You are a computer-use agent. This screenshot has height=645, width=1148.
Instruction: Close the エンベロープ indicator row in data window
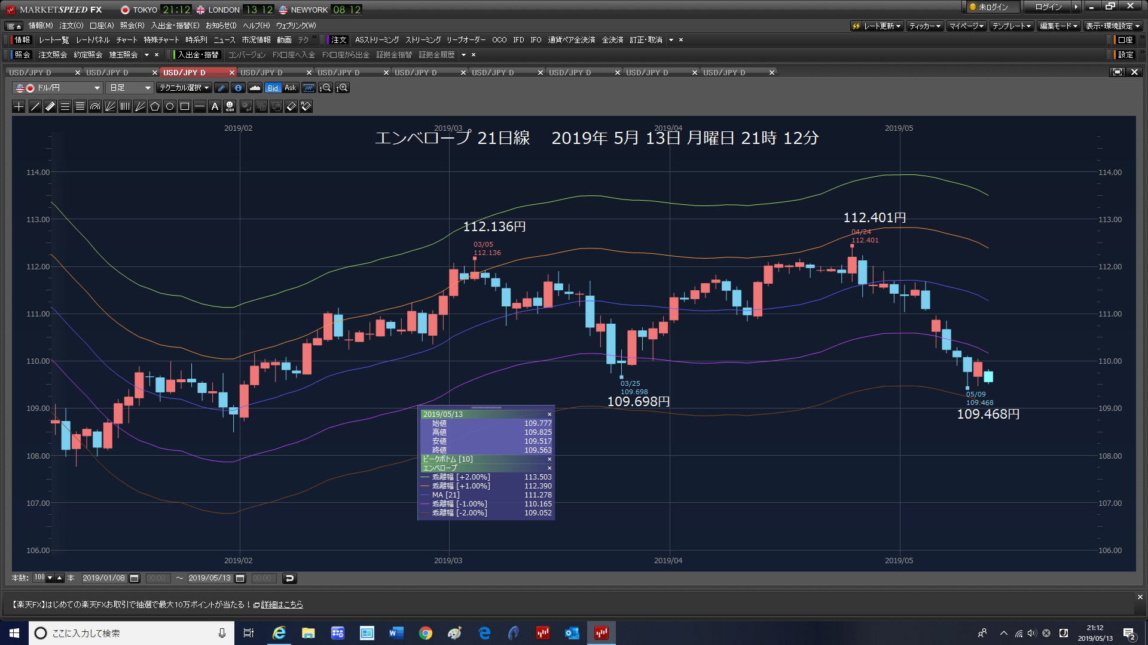click(x=549, y=468)
